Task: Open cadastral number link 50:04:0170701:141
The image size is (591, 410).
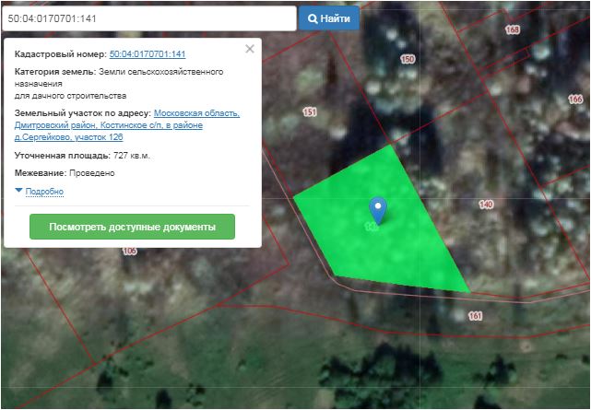Action: (x=148, y=55)
